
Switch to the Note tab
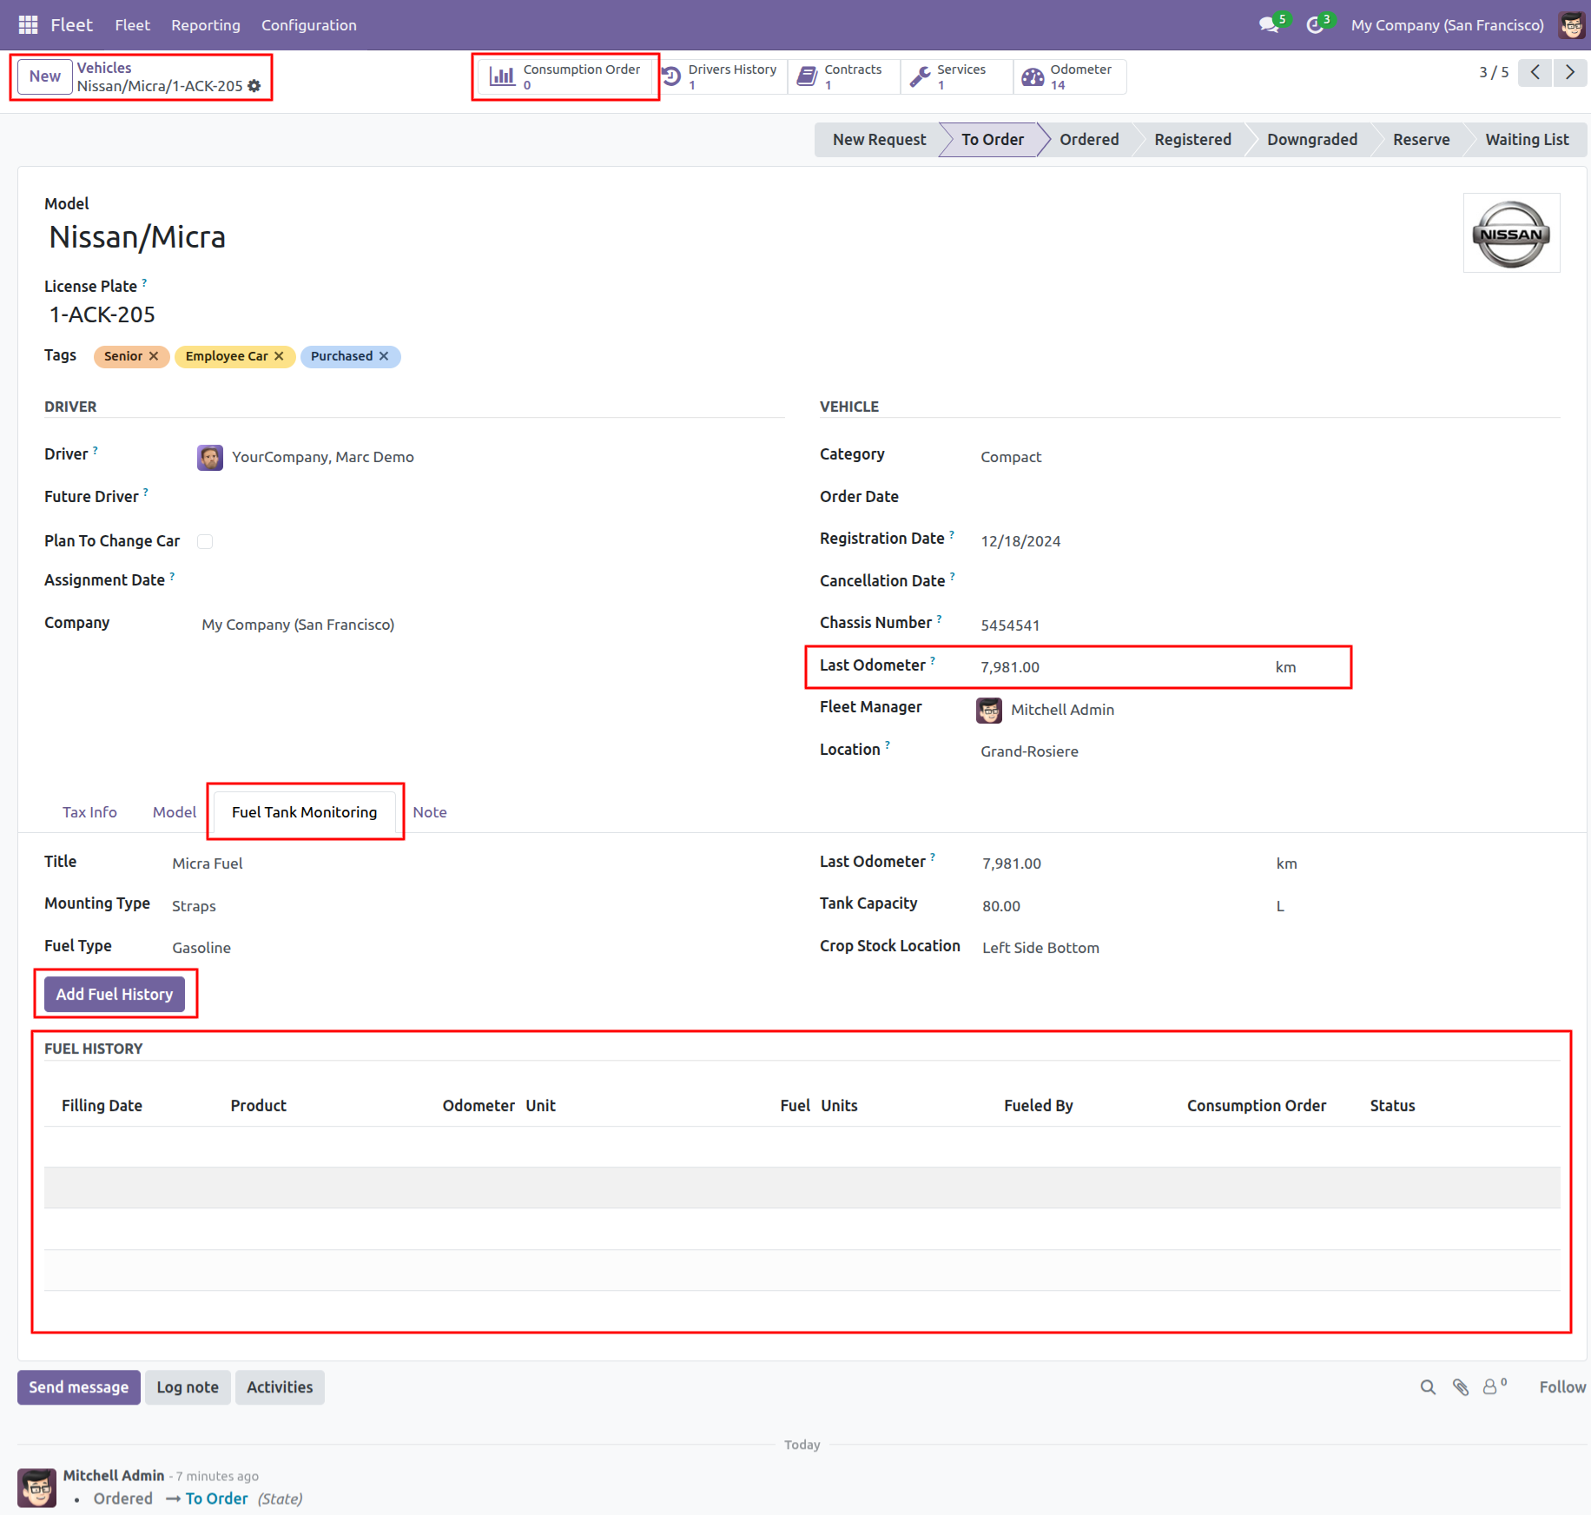pyautogui.click(x=430, y=812)
